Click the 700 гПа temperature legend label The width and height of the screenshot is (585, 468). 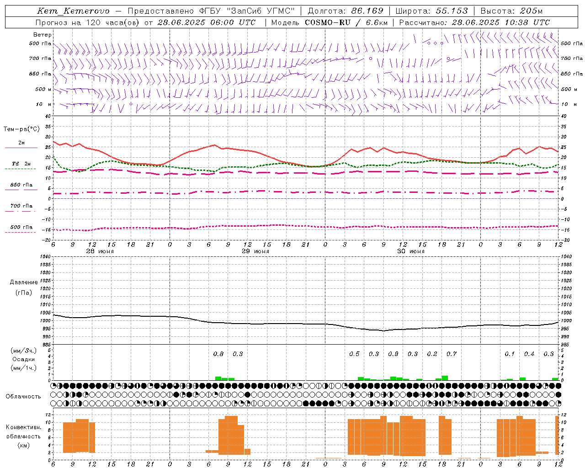pyautogui.click(x=21, y=206)
